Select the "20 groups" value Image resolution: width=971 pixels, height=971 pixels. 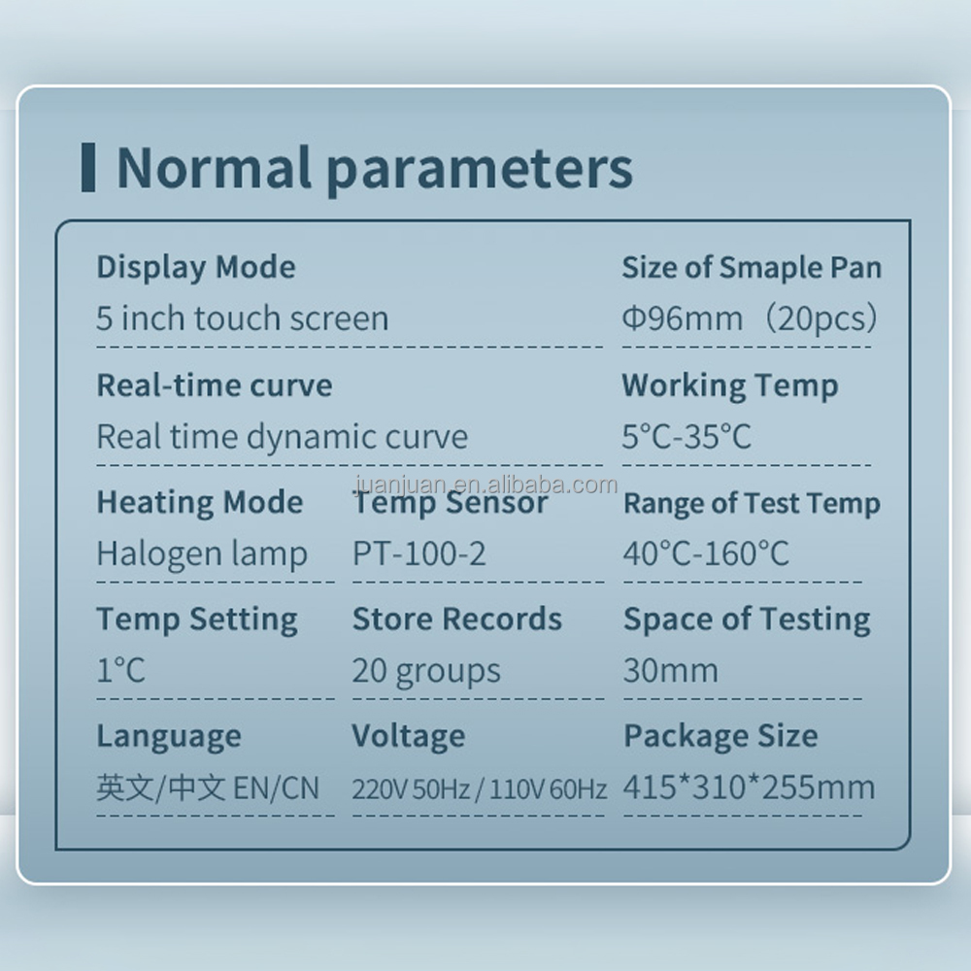pyautogui.click(x=426, y=671)
